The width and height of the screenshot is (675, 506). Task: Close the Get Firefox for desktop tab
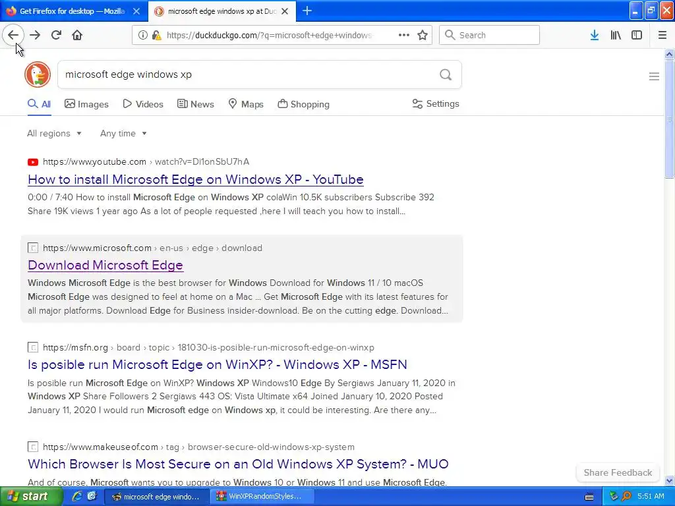point(136,11)
